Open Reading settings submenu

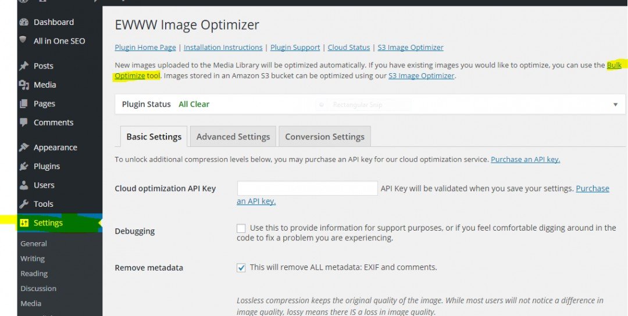pos(34,274)
